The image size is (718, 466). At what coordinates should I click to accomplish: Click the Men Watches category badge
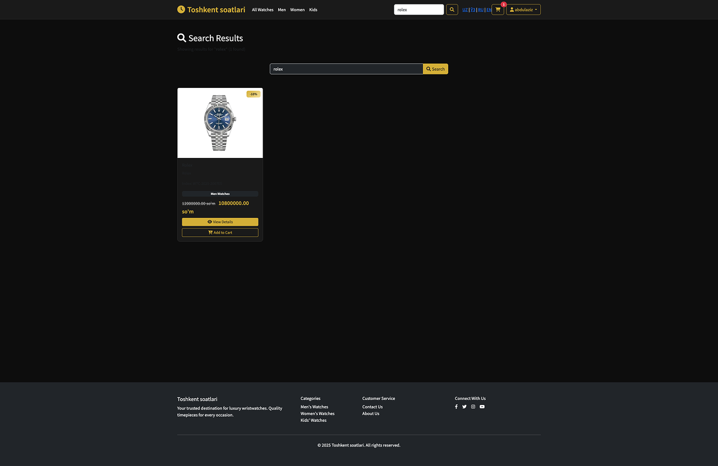pyautogui.click(x=220, y=194)
